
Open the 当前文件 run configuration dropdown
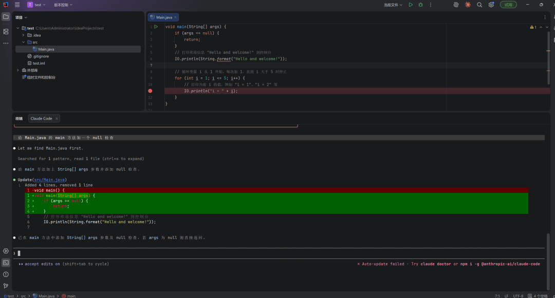pos(393,5)
